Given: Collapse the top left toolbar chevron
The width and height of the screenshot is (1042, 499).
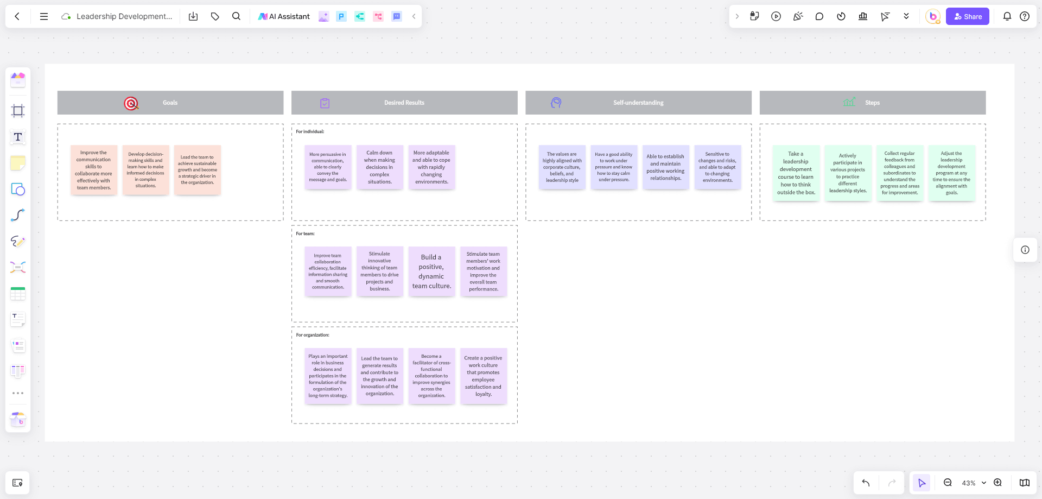Looking at the screenshot, I should click(x=414, y=16).
